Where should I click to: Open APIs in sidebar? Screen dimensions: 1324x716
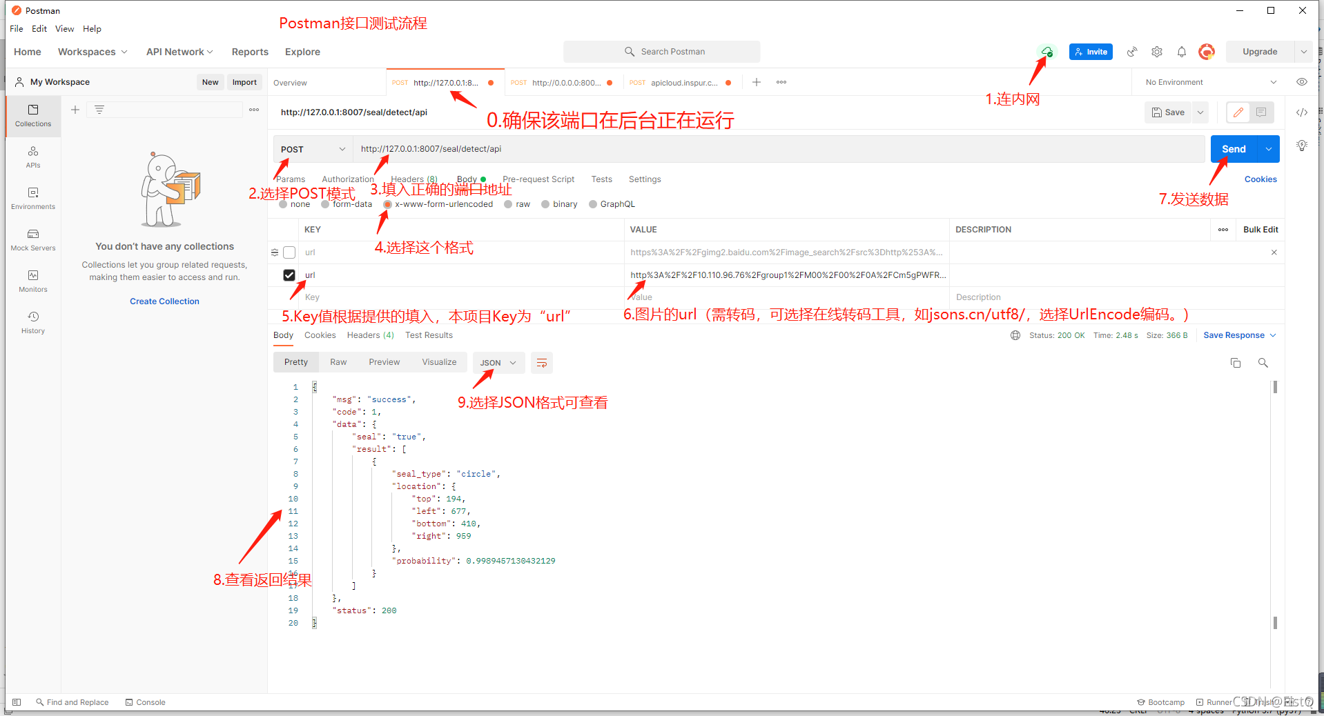tap(33, 157)
